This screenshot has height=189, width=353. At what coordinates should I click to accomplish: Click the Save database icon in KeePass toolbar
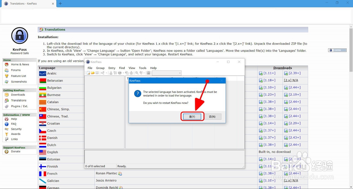(97, 73)
